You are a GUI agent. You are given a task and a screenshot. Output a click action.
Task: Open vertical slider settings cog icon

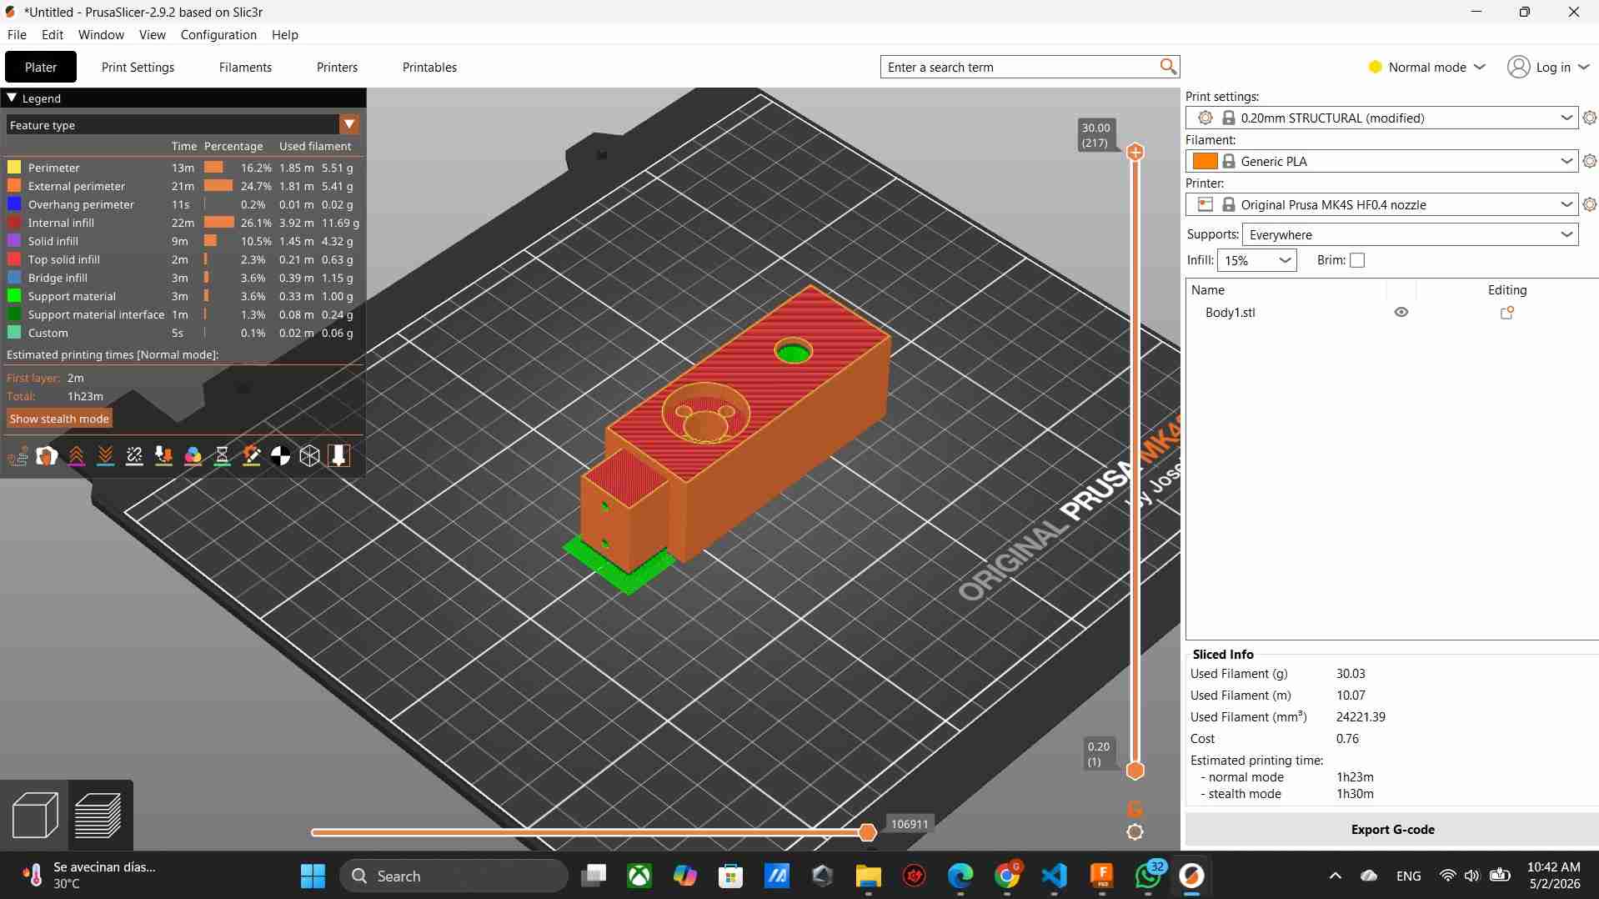pyautogui.click(x=1135, y=831)
